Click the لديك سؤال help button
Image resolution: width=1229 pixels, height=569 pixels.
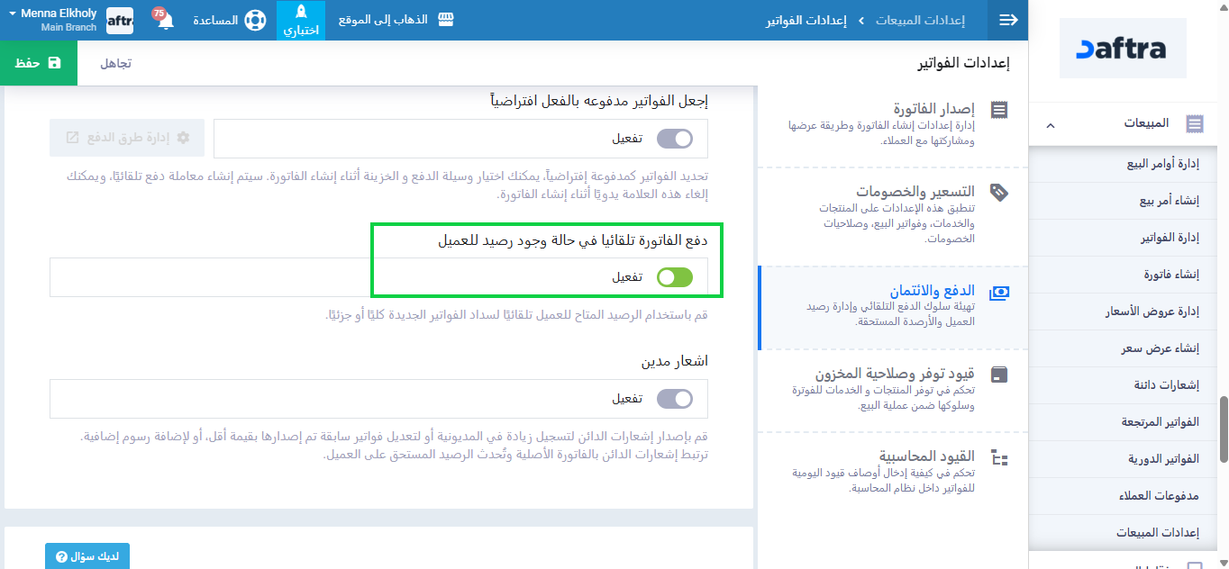[x=87, y=556]
